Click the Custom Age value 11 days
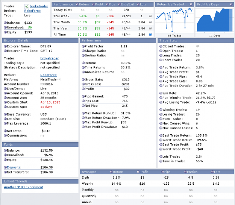 click(47, 107)
